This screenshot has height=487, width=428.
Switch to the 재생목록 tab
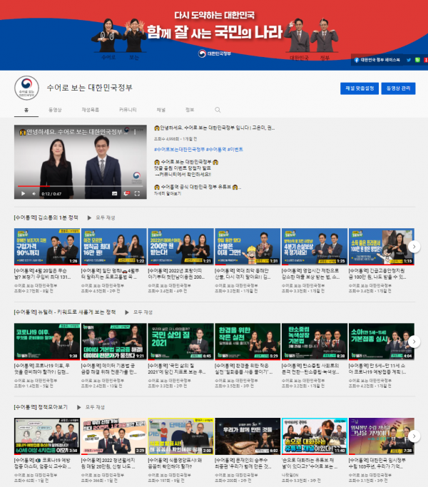(91, 111)
